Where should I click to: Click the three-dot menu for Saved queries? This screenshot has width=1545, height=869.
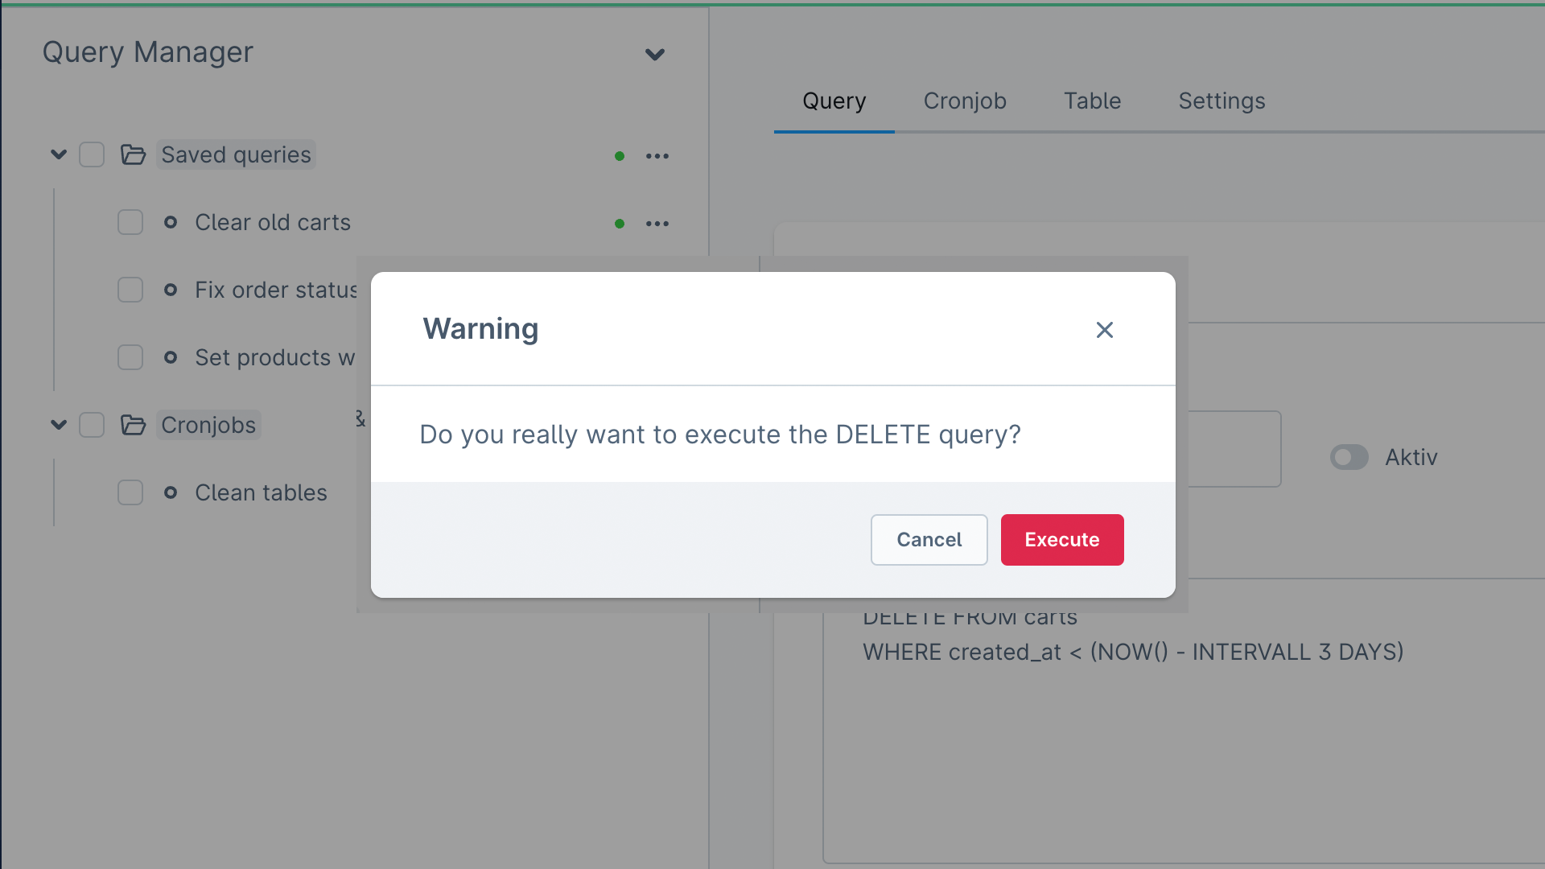click(657, 156)
